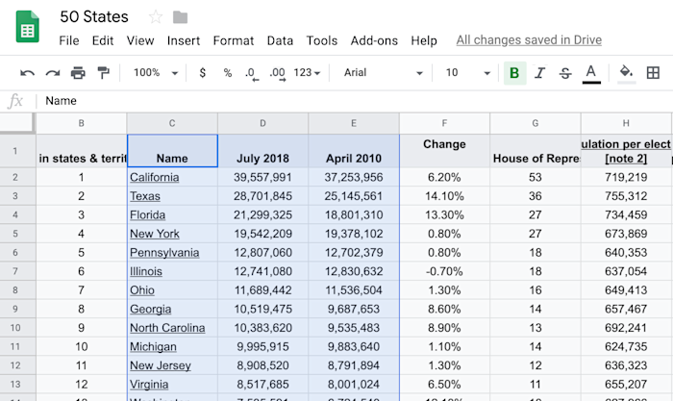
Task: Decrease decimal places icon
Action: coord(252,74)
